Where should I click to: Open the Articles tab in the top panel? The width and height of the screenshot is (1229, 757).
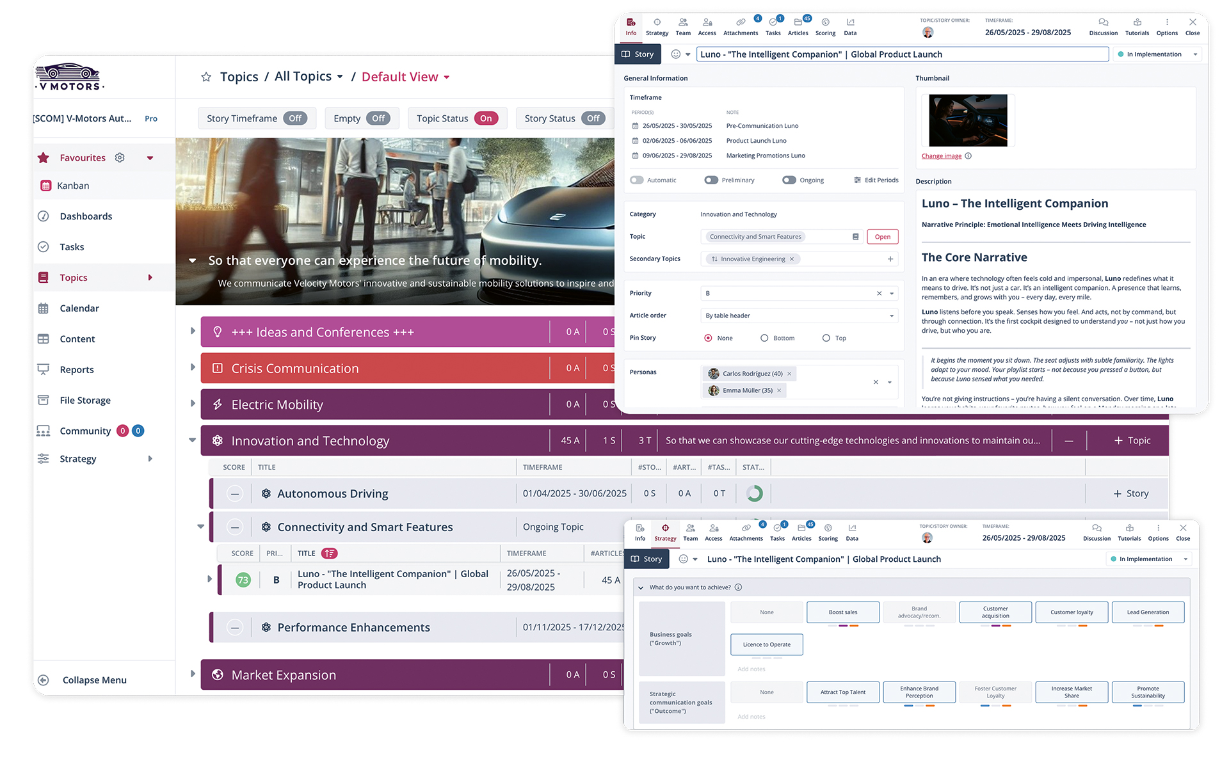coord(798,26)
